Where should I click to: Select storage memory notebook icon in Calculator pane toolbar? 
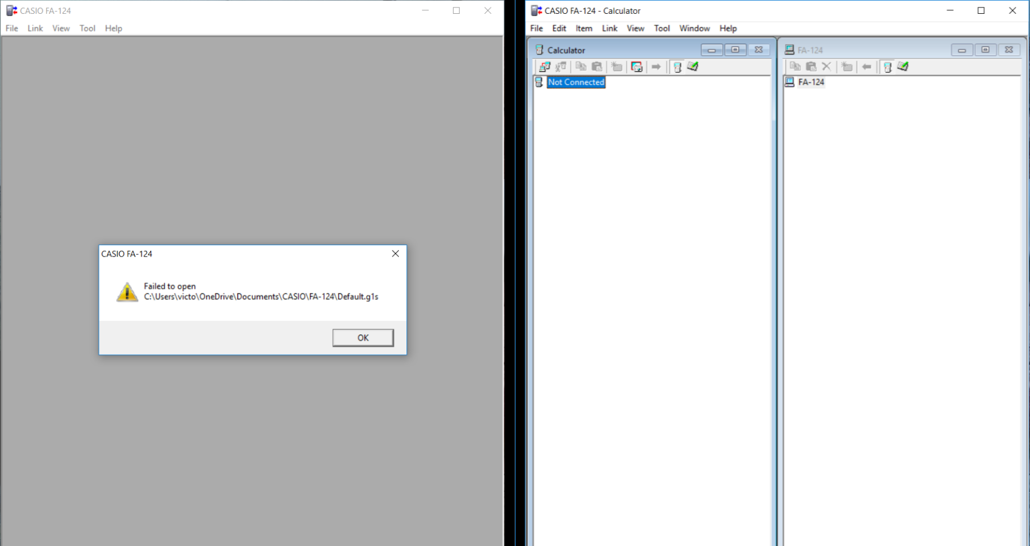693,67
